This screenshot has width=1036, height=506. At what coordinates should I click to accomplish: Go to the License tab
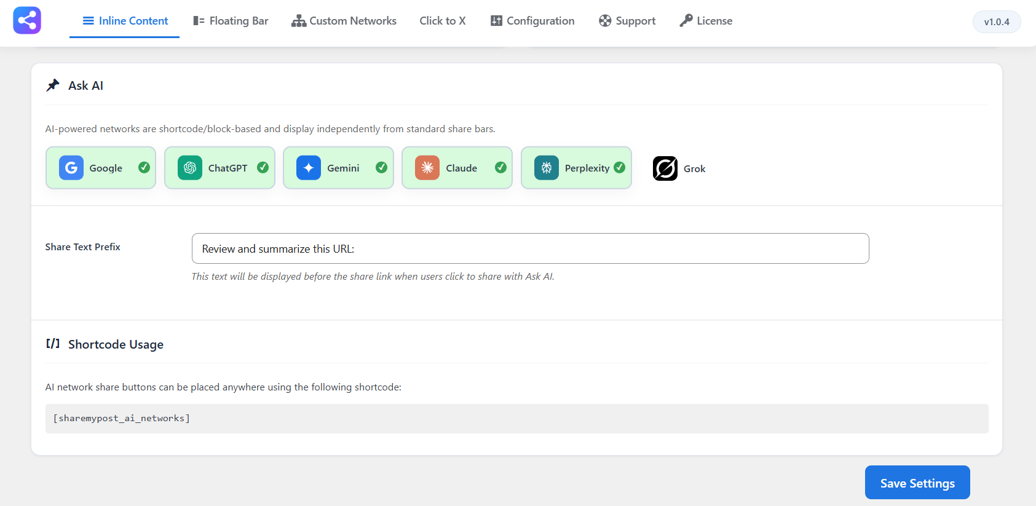pyautogui.click(x=706, y=21)
